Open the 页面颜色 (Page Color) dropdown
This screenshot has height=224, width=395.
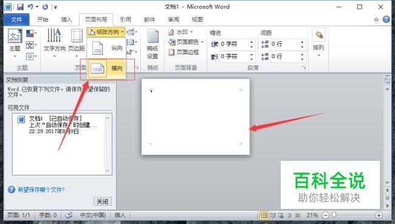click(186, 42)
